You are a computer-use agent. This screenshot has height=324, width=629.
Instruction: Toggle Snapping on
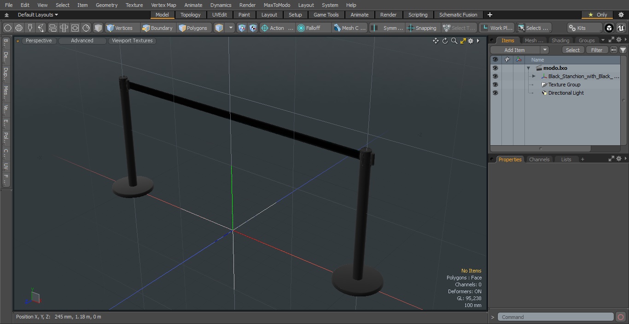pos(422,28)
